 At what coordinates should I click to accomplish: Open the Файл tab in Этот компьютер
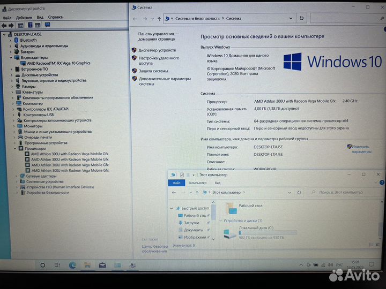click(176, 183)
